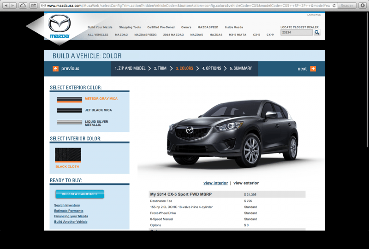Select the Meteor Gray Mica swatch
This screenshot has width=369, height=249.
tap(69, 100)
